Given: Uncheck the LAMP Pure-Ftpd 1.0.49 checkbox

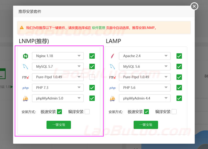Looking at the screenshot, I should tap(179, 77).
